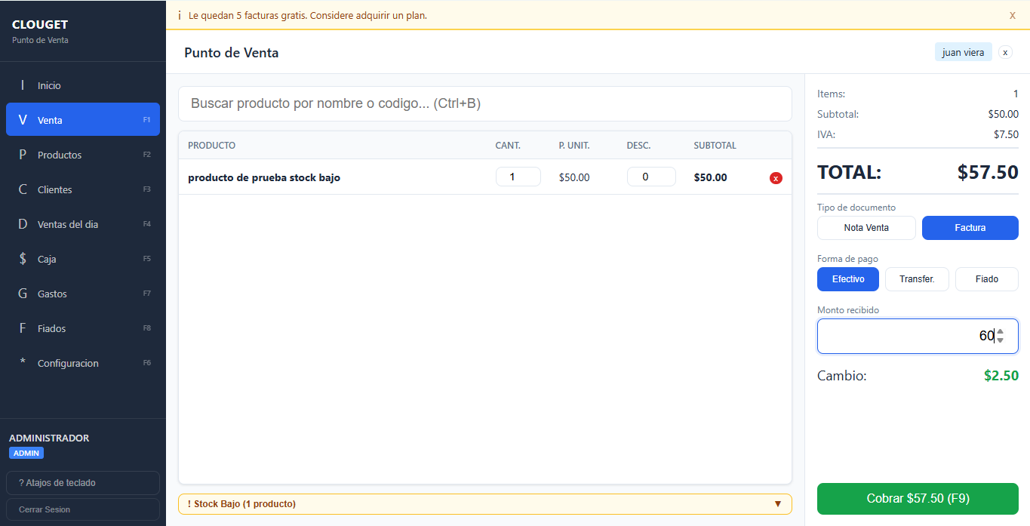Expand the Stock Bajo panel arrow
Viewport: 1030px width, 526px height.
778,504
